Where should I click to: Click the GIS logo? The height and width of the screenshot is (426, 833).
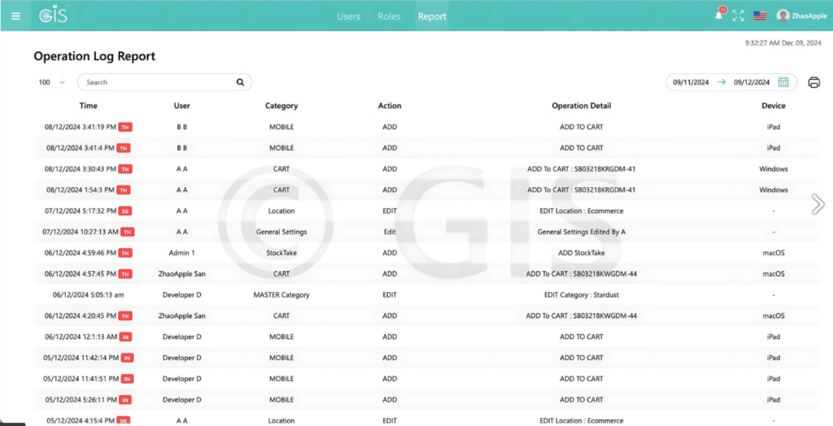coord(54,15)
